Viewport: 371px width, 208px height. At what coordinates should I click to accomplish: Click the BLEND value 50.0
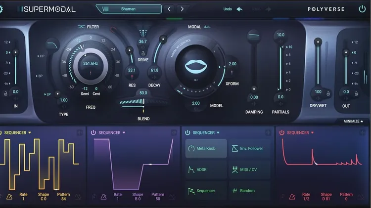click(x=143, y=93)
